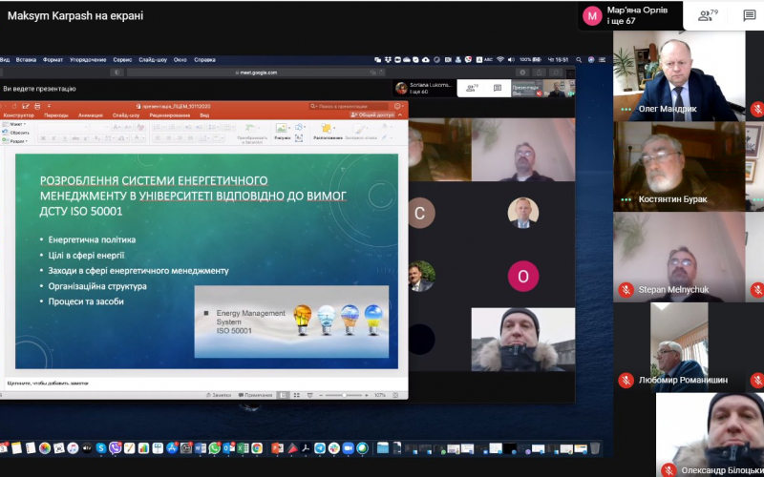The image size is (764, 477).
Task: Open the Справка menu
Action: tap(204, 60)
